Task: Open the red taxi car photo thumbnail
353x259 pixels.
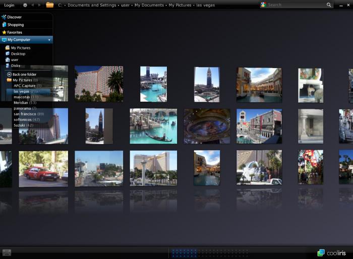Action: click(43, 169)
